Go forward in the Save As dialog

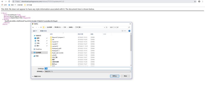pyautogui.click(x=36, y=27)
